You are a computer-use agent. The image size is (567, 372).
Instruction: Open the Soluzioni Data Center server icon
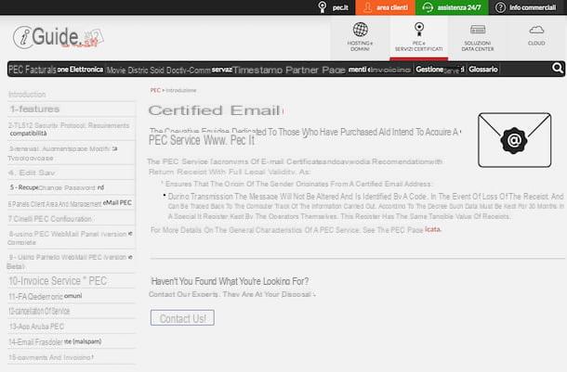pyautogui.click(x=478, y=30)
